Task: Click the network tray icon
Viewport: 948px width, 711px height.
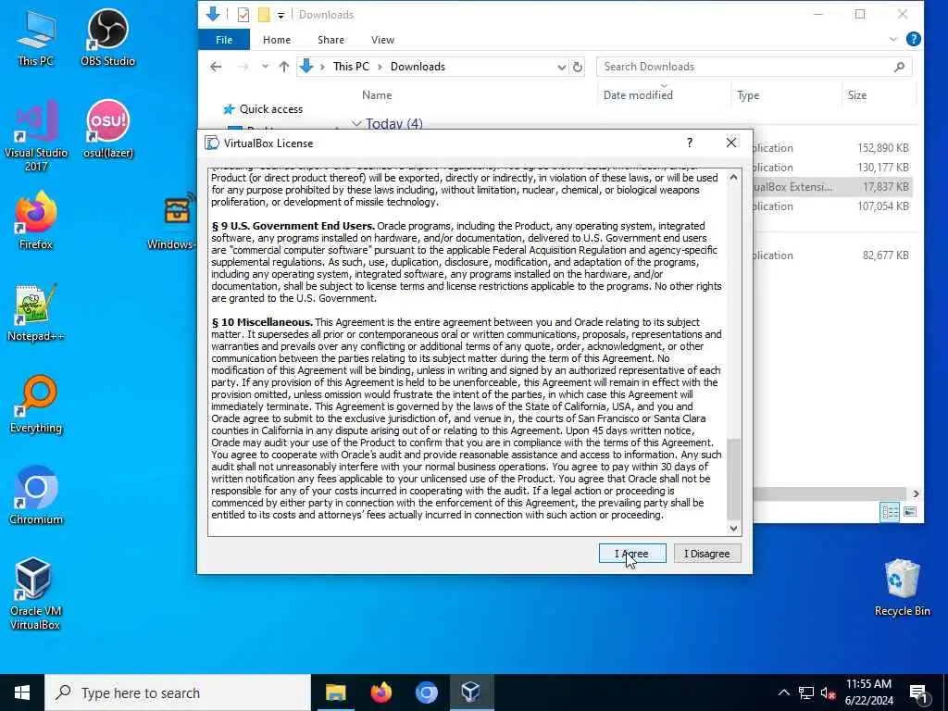Action: click(x=806, y=692)
